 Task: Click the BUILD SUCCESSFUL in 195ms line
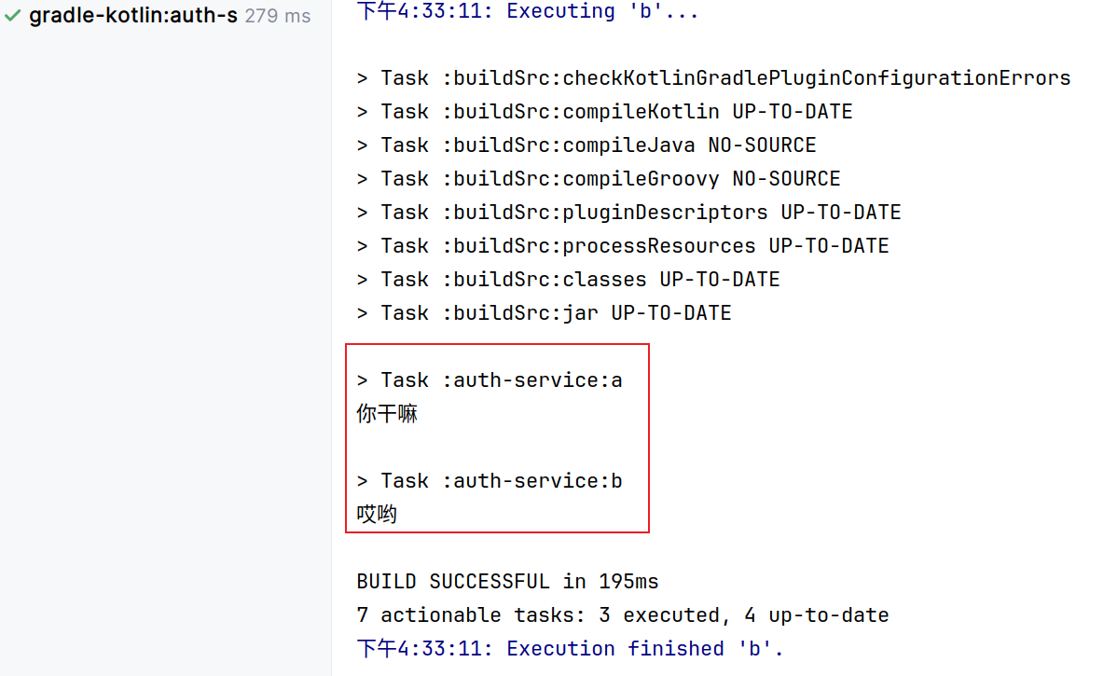tap(507, 582)
